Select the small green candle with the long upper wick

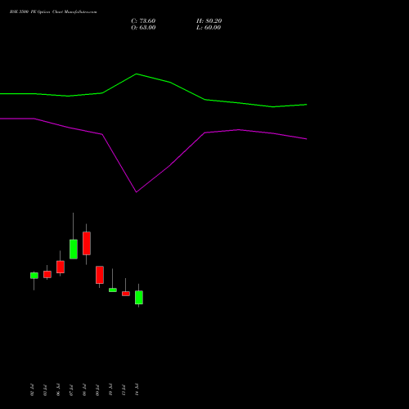(x=113, y=290)
